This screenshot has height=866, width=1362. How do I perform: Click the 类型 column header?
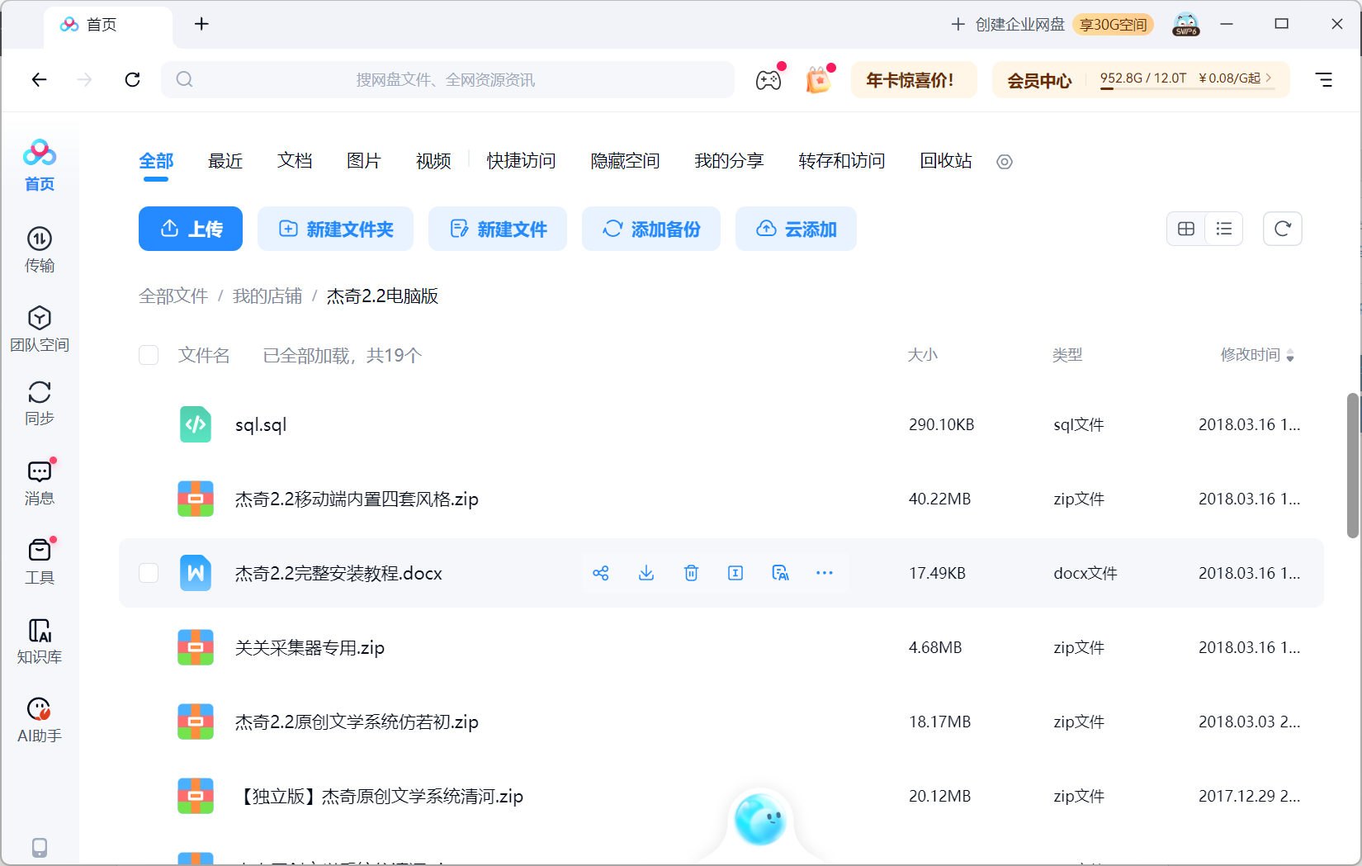pyautogui.click(x=1067, y=355)
